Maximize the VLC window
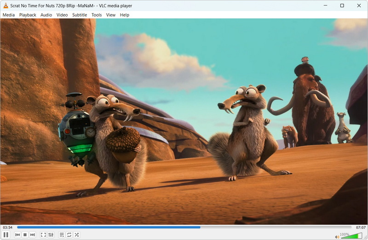This screenshot has height=240, width=368. tap(342, 6)
